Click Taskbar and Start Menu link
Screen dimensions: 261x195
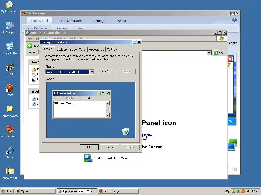pos(111,158)
